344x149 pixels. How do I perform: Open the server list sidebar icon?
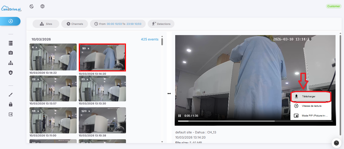click(x=11, y=43)
